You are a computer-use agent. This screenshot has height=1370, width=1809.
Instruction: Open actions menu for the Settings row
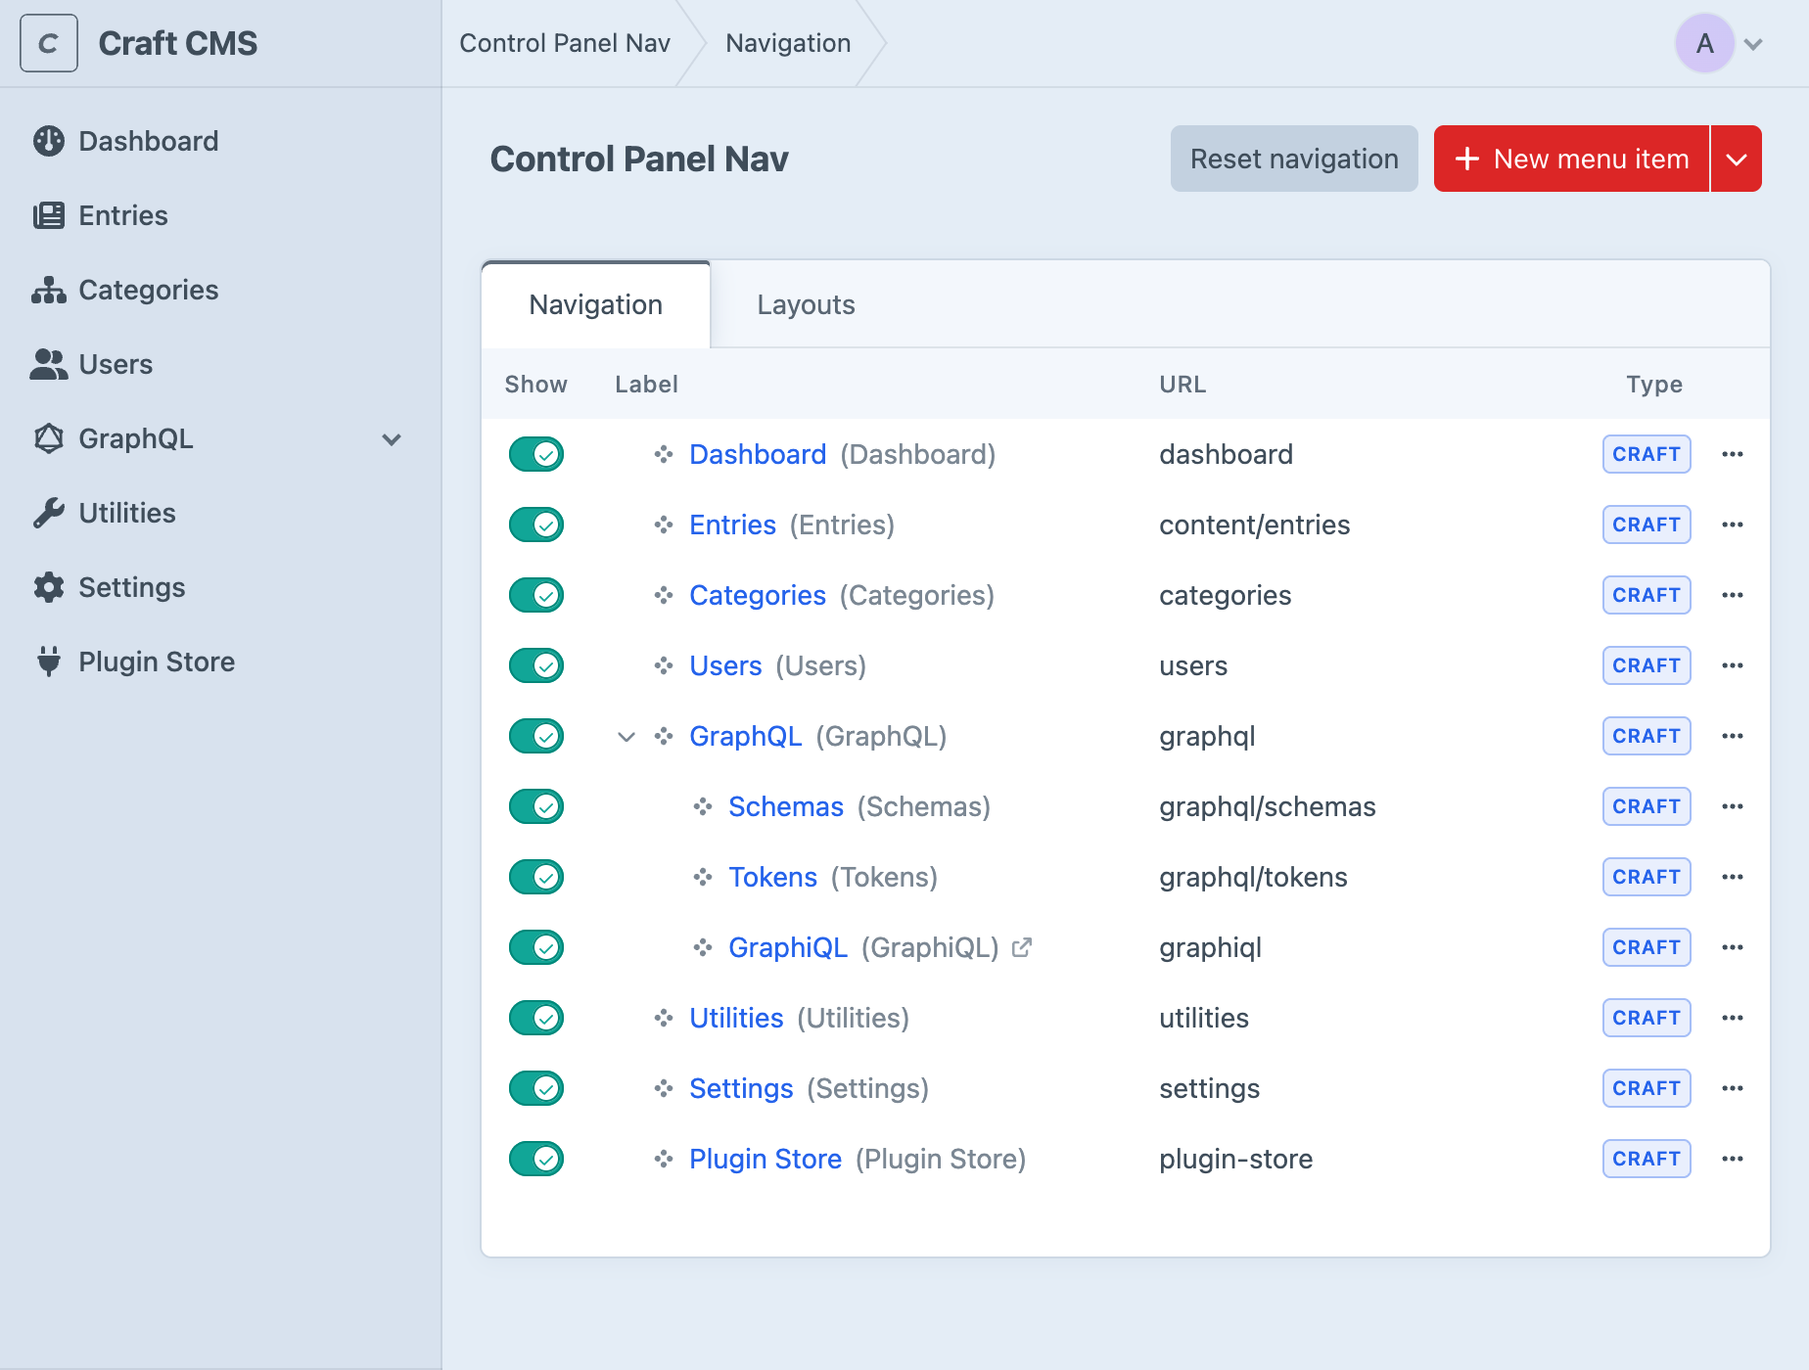[1733, 1088]
